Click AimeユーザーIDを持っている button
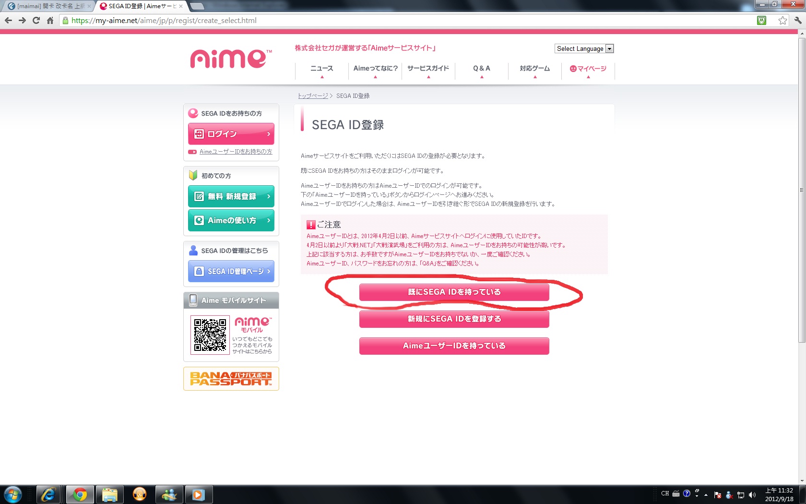The width and height of the screenshot is (806, 504). tap(454, 346)
